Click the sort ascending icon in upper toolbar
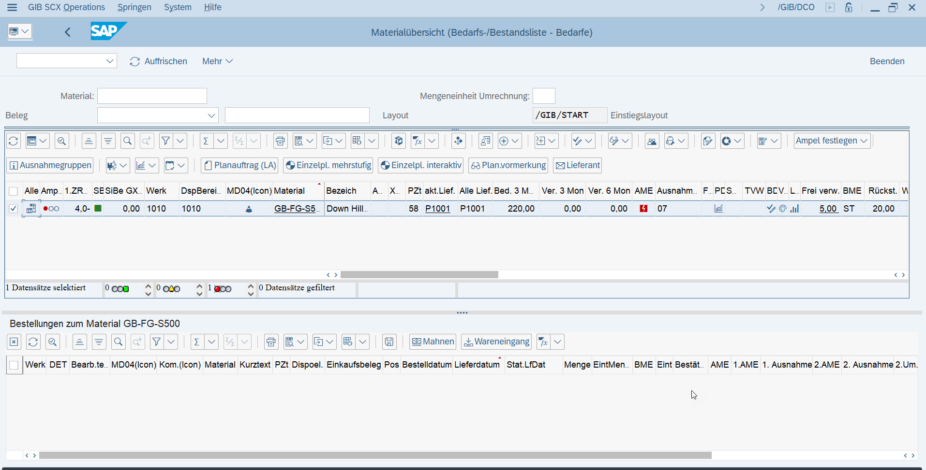926x470 pixels. pyautogui.click(x=89, y=141)
